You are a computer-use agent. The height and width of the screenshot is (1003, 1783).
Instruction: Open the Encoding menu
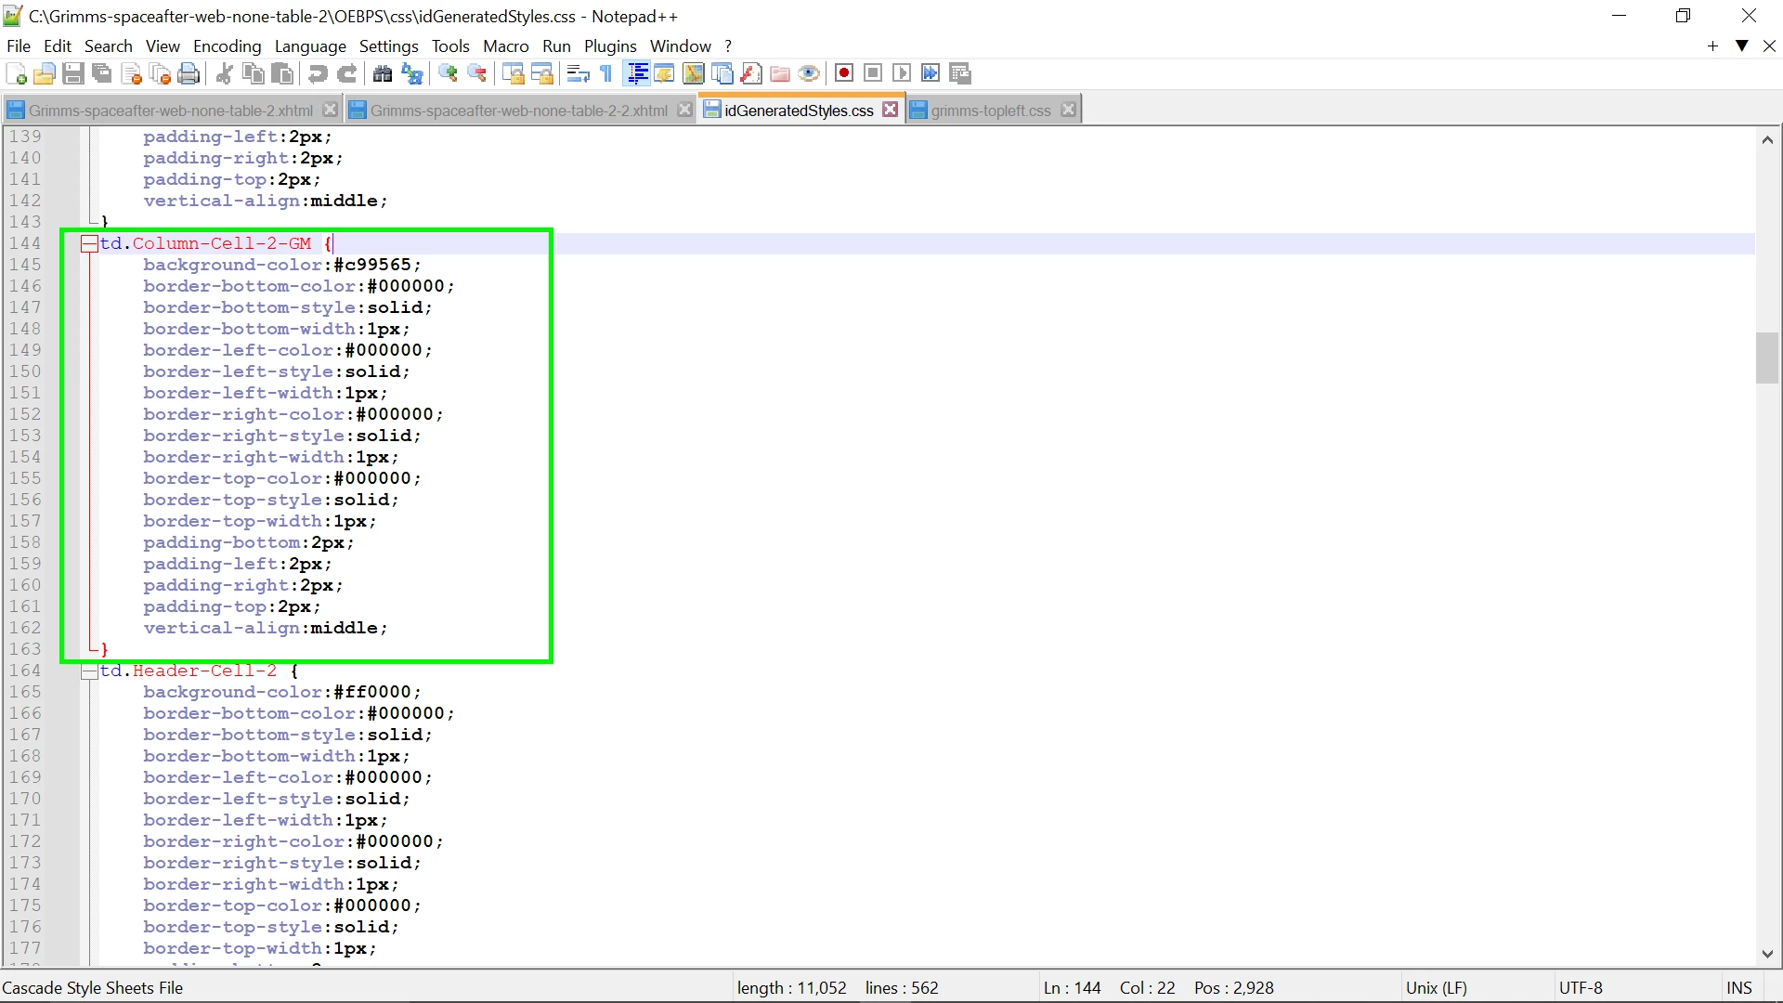click(x=227, y=46)
